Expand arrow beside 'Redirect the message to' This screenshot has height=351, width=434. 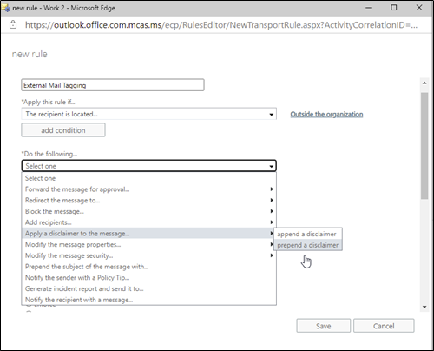click(x=272, y=200)
